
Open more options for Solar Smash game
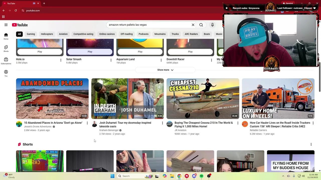[x=111, y=60]
